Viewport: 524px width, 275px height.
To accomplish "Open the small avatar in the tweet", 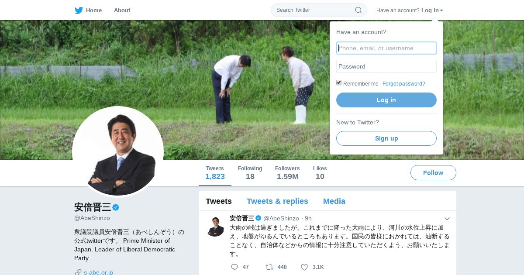I will pyautogui.click(x=215, y=226).
